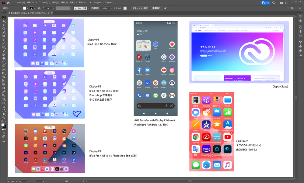Open the fill color dropdown arrow

click(x=27, y=8)
